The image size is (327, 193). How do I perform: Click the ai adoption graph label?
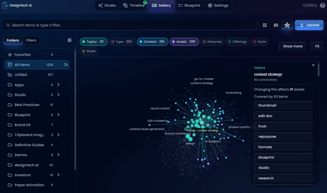[x=213, y=141]
